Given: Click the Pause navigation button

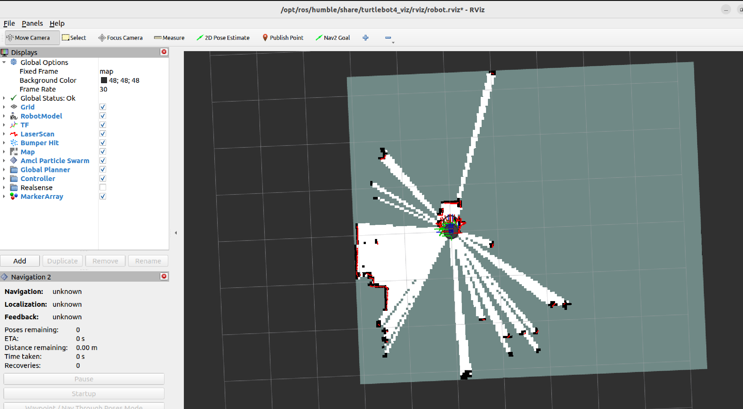Looking at the screenshot, I should pyautogui.click(x=84, y=379).
